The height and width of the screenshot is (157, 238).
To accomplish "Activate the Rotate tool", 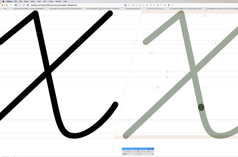I will click(143, 5).
